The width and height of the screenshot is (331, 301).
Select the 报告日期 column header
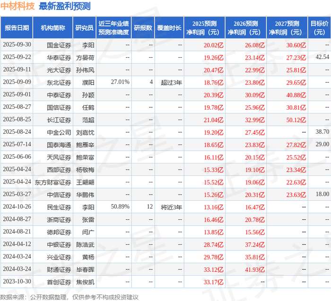click(17, 28)
